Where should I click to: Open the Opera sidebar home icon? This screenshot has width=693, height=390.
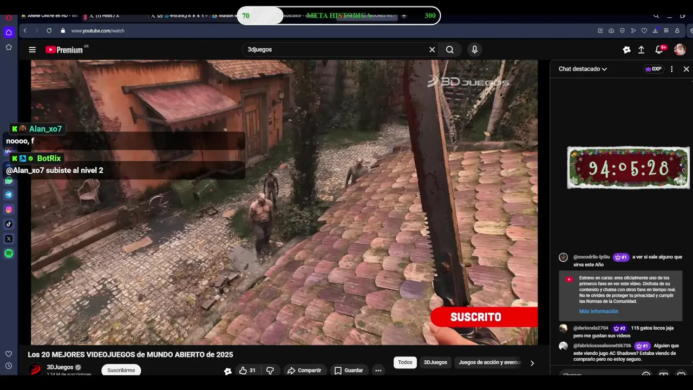click(x=9, y=32)
